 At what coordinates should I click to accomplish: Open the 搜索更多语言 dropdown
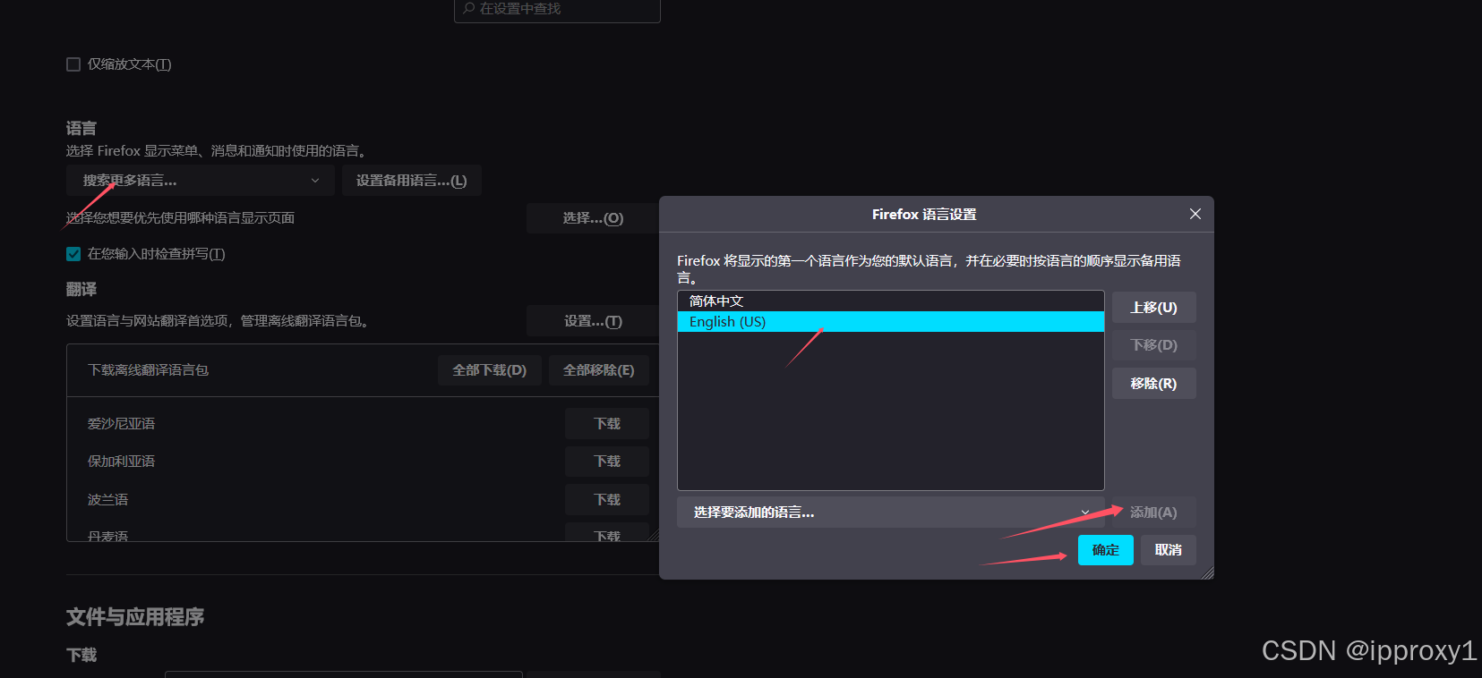click(201, 181)
